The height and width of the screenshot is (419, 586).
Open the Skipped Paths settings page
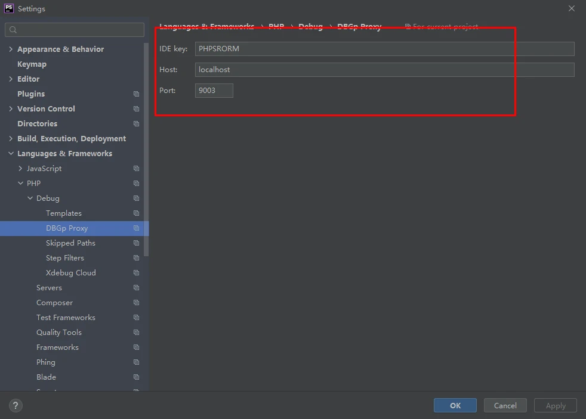[70, 243]
